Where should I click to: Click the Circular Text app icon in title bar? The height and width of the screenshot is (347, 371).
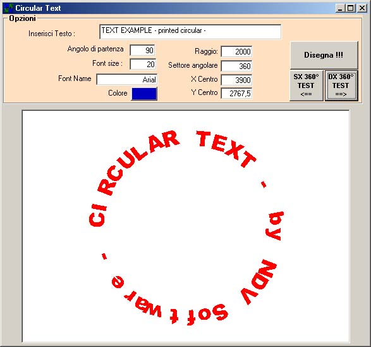pos(8,8)
